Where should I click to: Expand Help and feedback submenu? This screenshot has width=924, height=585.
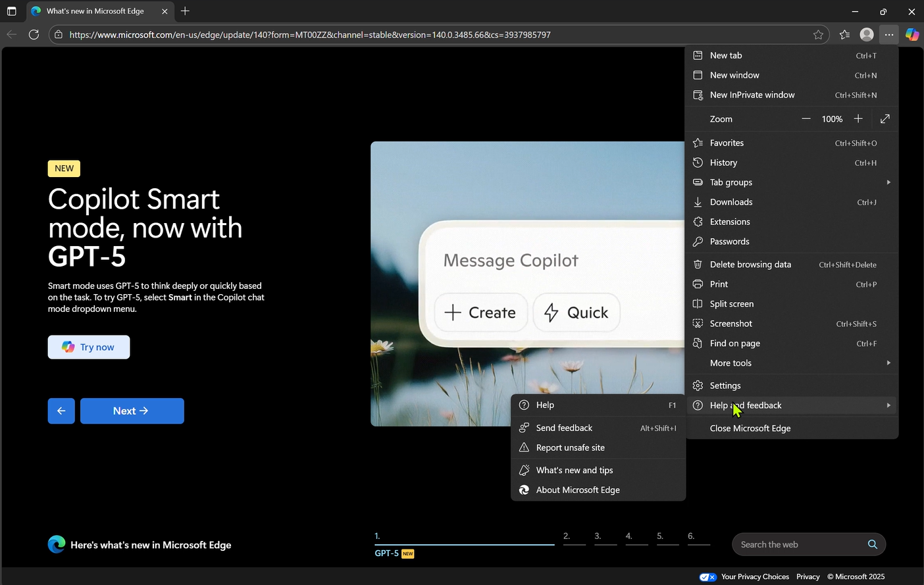791,405
